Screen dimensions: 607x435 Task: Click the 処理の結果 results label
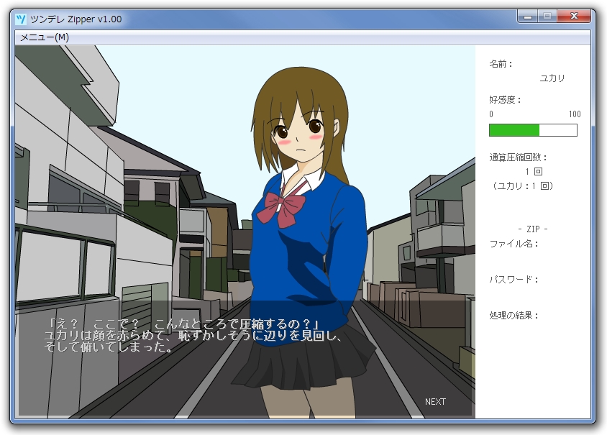coord(514,313)
